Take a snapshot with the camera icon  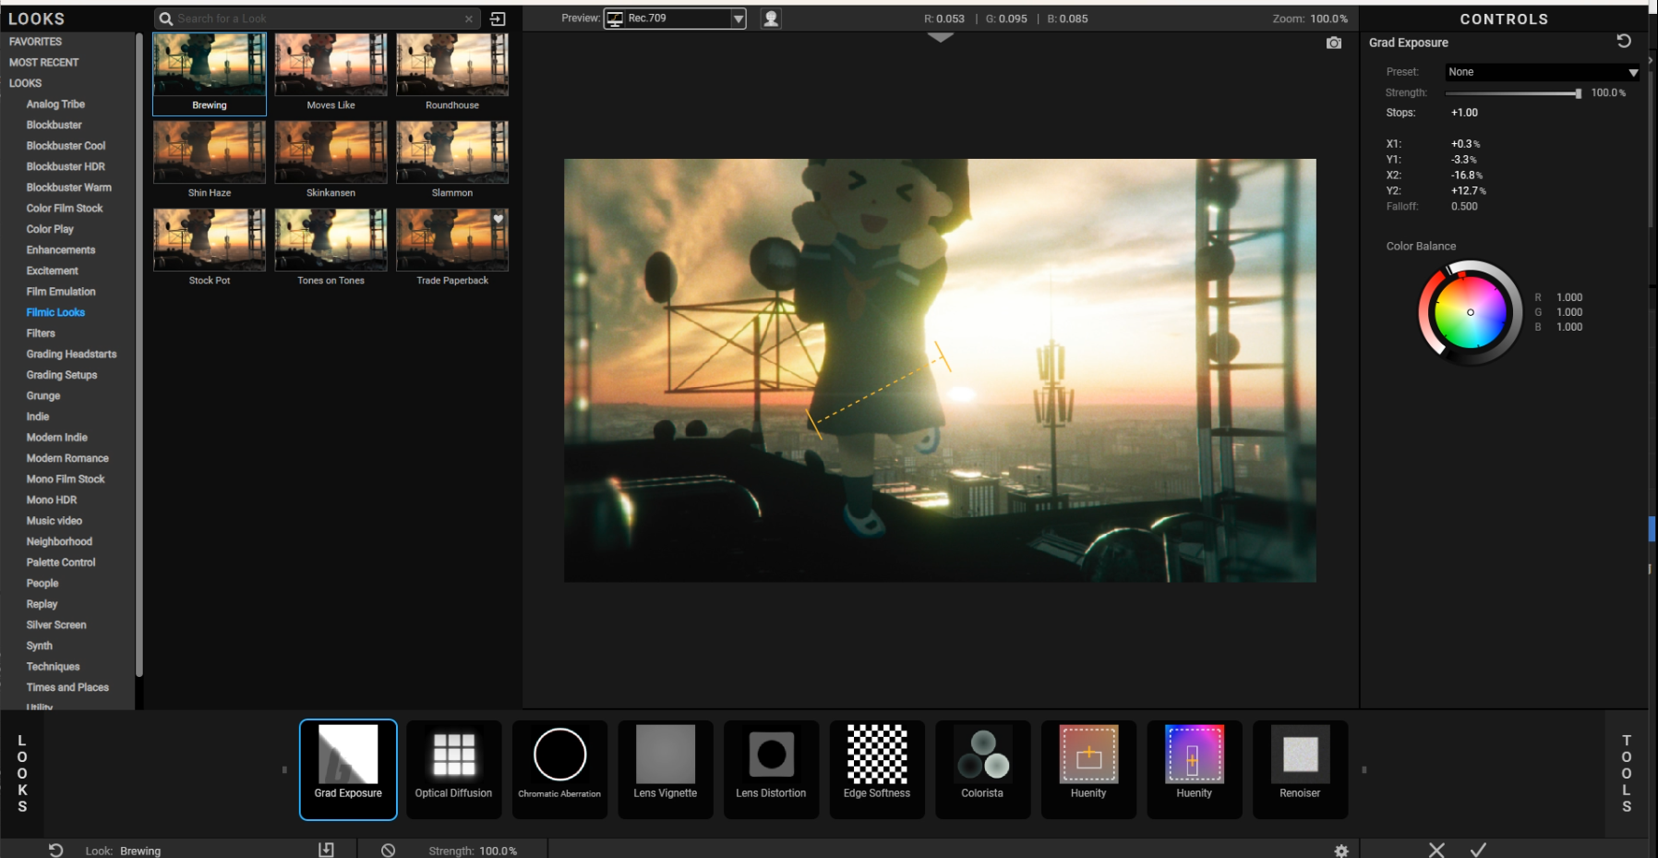[x=1334, y=43]
